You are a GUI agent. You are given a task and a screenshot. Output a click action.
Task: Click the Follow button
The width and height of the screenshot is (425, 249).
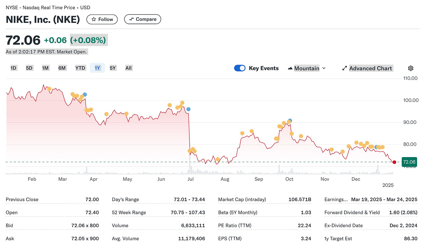pos(102,19)
